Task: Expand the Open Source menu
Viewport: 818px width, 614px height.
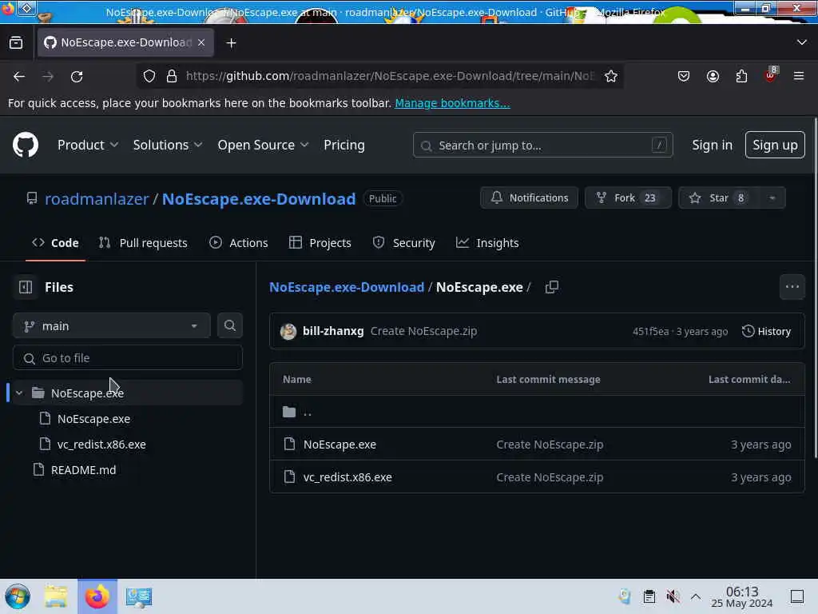Action: [x=263, y=145]
